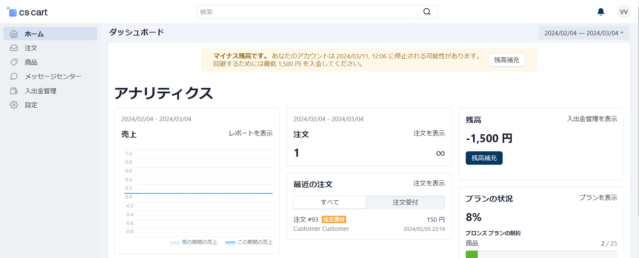
Task: Click the ブロンズ プランの制約 heading
Action: tap(493, 233)
